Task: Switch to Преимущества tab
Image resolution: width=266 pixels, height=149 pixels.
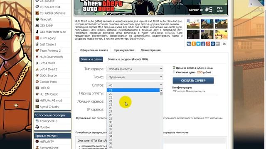Action: (x=124, y=50)
